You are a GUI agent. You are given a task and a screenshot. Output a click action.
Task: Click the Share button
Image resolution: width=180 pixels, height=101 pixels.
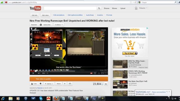[58, 84]
